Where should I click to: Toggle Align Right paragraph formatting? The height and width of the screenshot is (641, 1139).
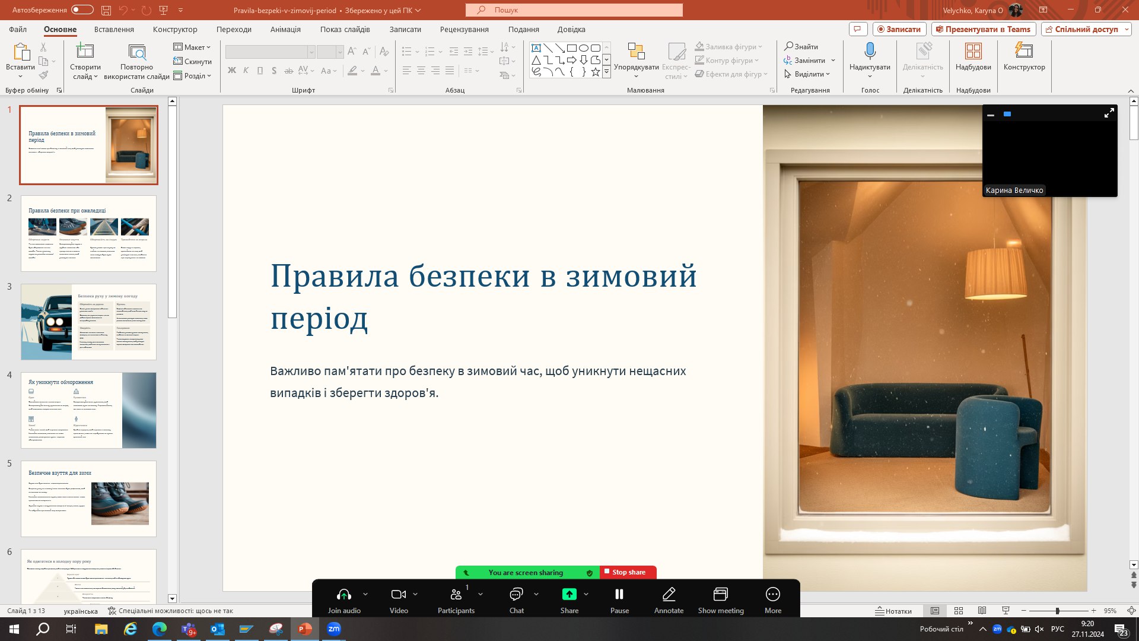tap(435, 71)
